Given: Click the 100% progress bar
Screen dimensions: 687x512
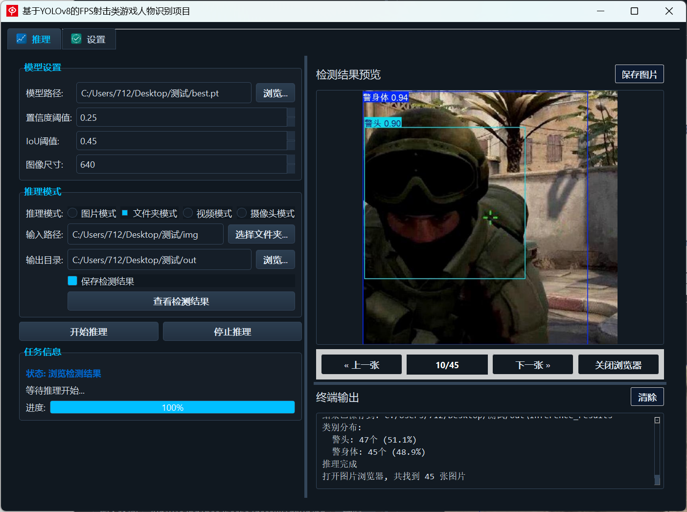Looking at the screenshot, I should 172,407.
